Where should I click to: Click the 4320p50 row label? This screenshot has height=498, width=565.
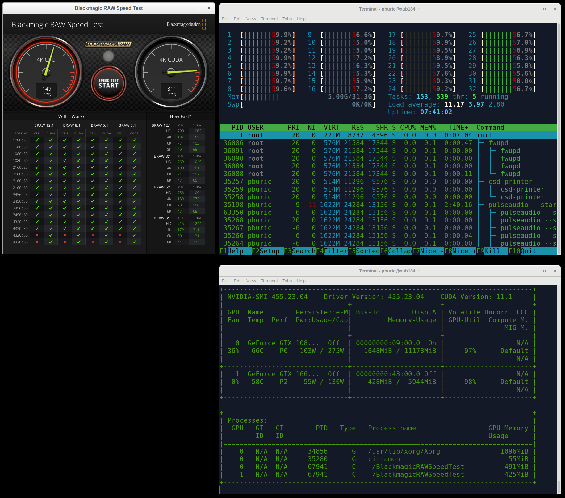[x=20, y=235]
